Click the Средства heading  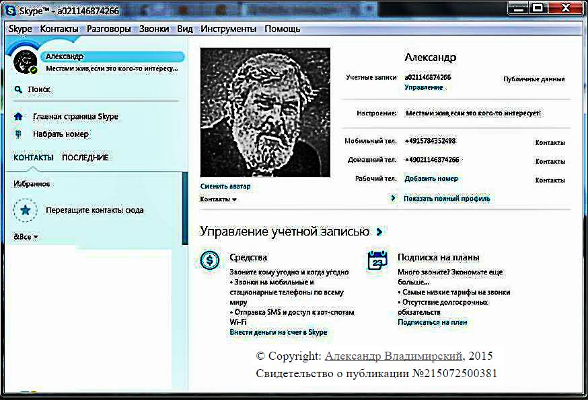pos(248,258)
